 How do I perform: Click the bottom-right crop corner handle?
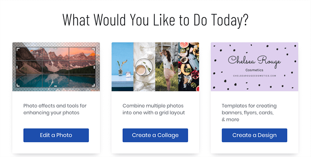[93, 85]
